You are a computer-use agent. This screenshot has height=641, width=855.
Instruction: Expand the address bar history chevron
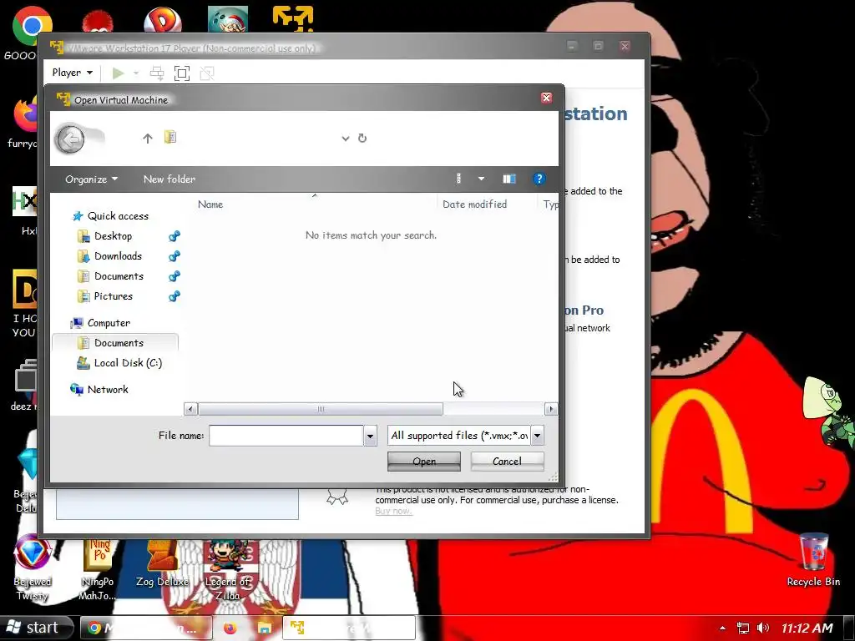(345, 139)
